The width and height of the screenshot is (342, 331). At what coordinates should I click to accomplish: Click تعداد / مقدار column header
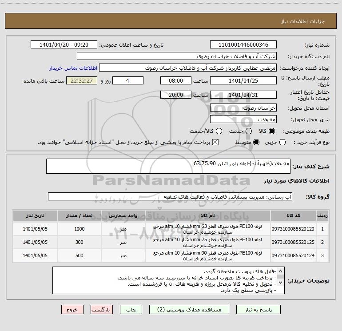(80, 216)
